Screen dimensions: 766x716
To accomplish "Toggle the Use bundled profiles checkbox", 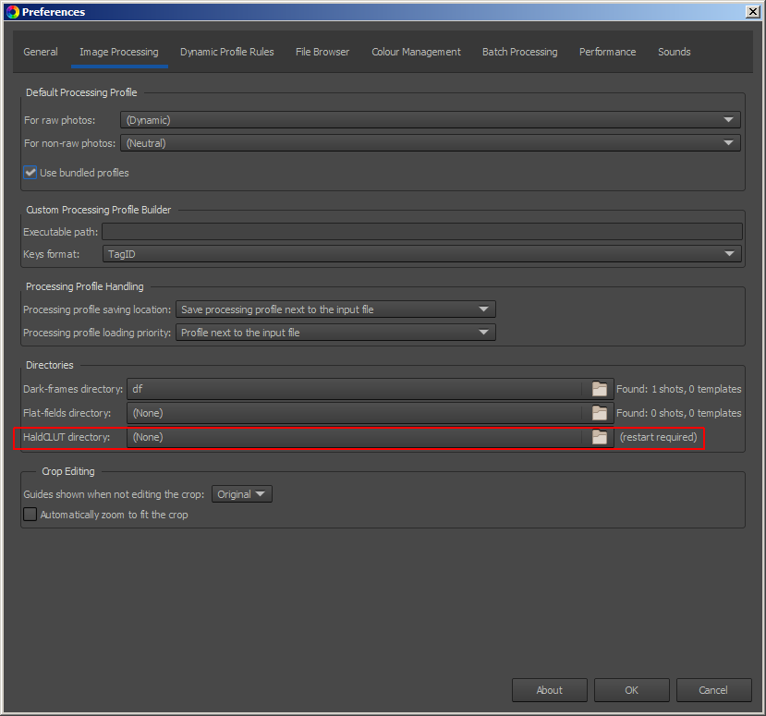I will click(x=30, y=173).
